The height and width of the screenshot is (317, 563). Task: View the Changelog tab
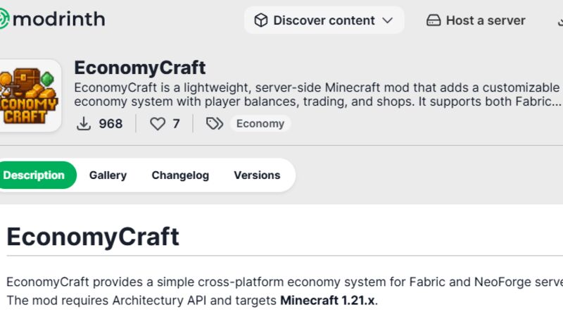pos(180,175)
